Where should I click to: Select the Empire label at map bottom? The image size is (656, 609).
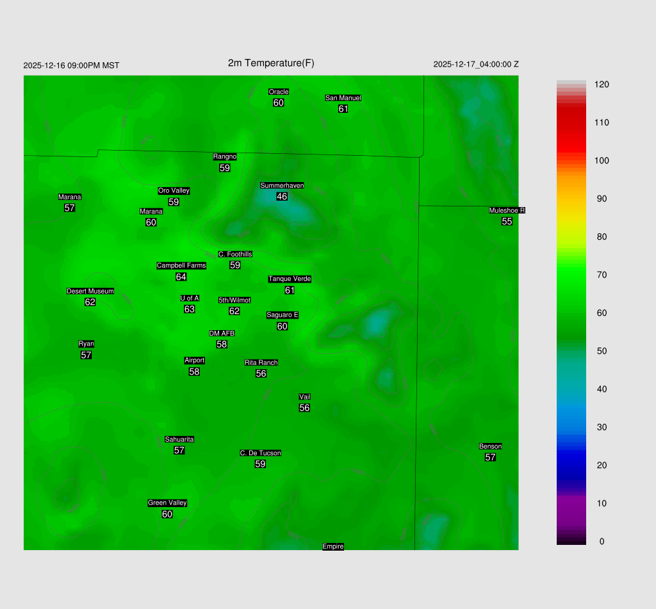click(x=333, y=546)
